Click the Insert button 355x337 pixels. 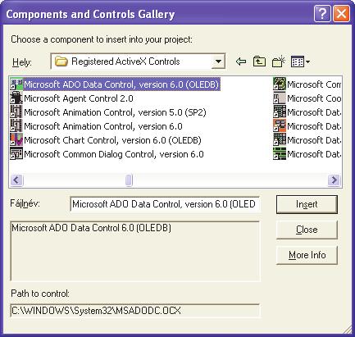(x=307, y=204)
